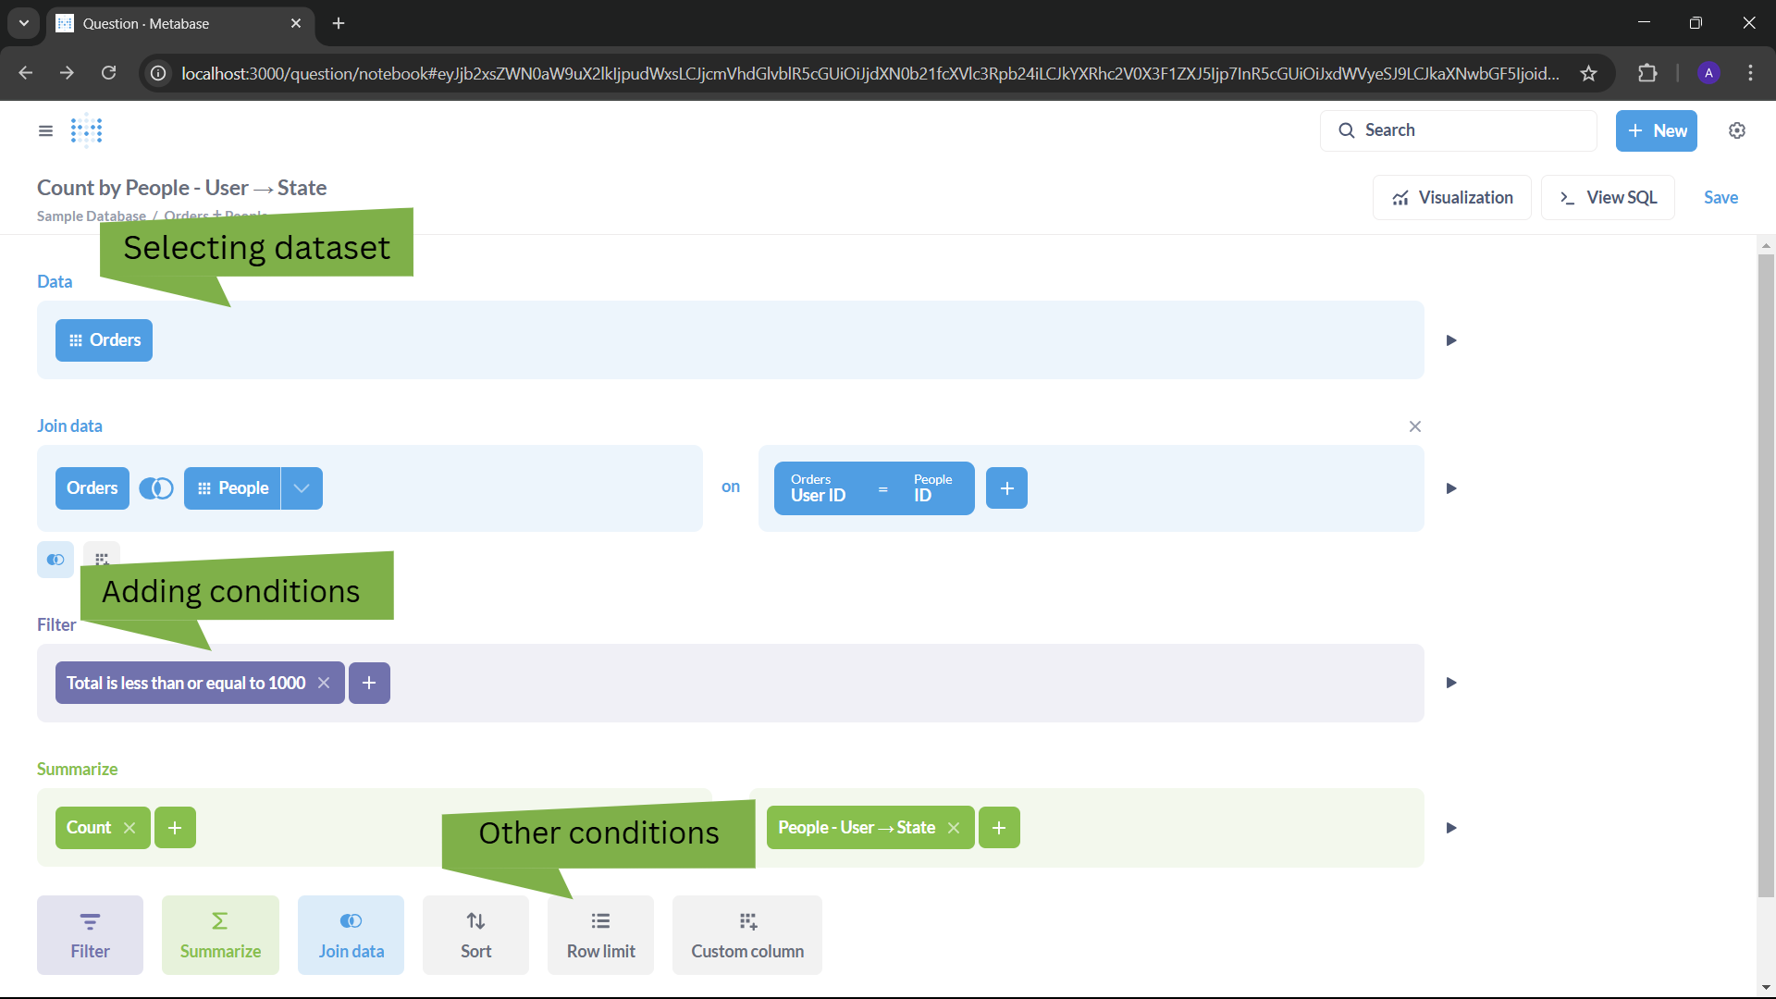1776x999 pixels.
Task: Reload the page
Action: (x=108, y=73)
